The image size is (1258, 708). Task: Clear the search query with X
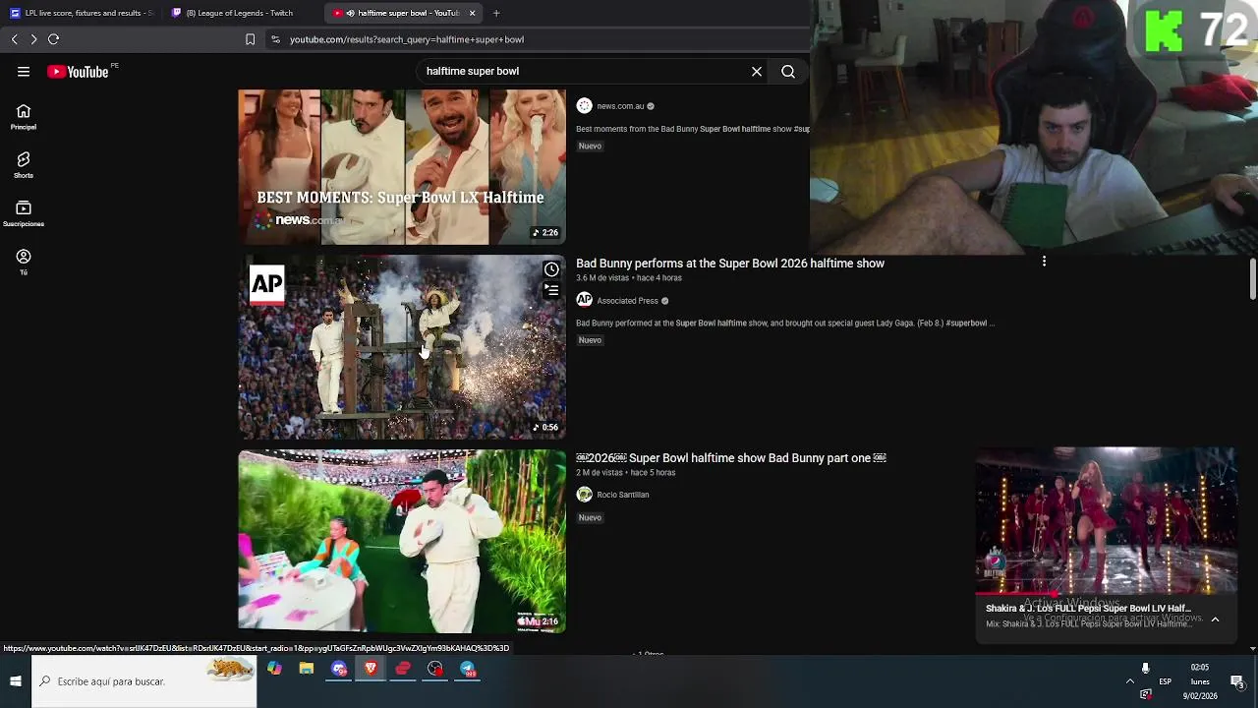(757, 71)
